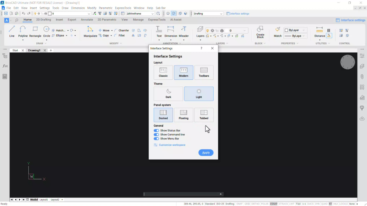This screenshot has width=367, height=206.
Task: Open the cloud panel icon on right
Action: (362, 119)
